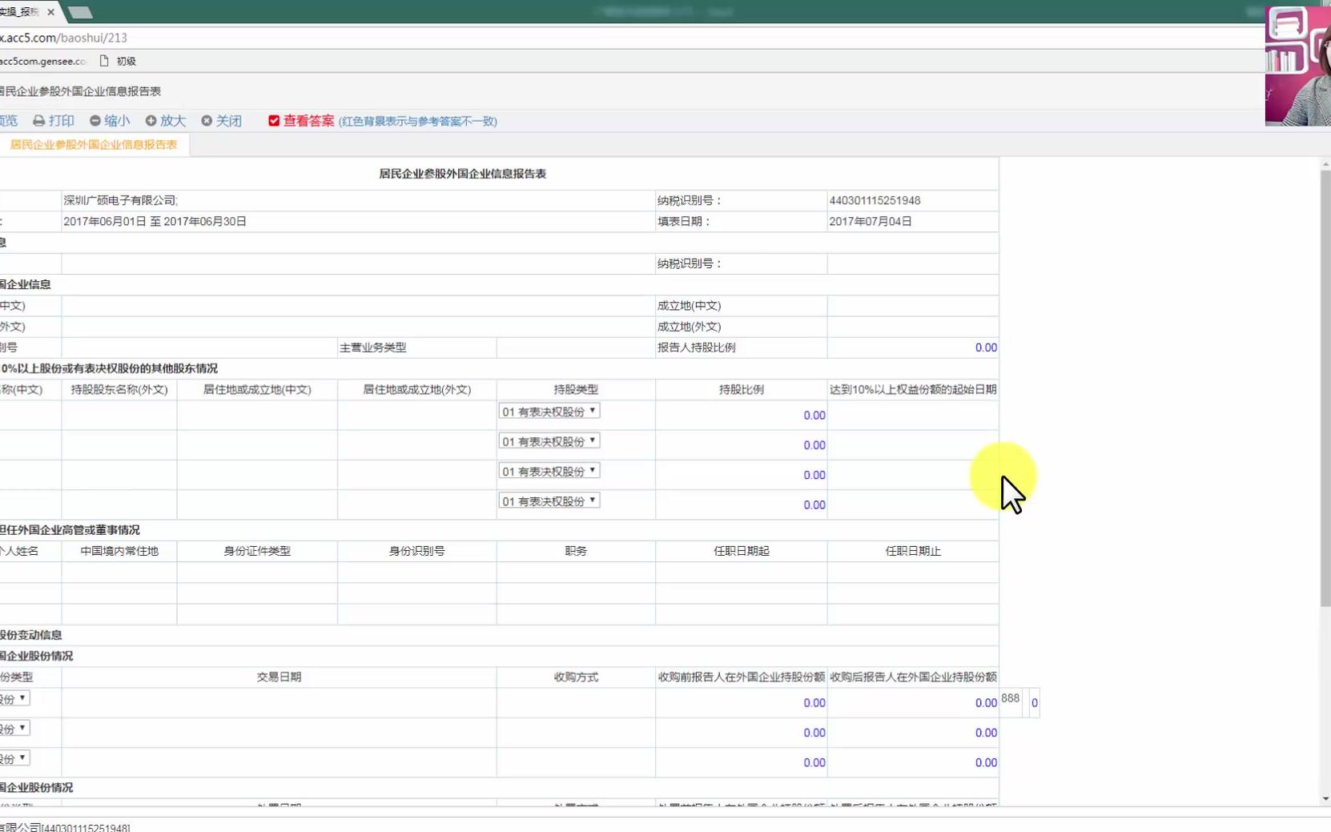Click the 查看答案 link
Image resolution: width=1331 pixels, height=832 pixels.
tap(310, 121)
